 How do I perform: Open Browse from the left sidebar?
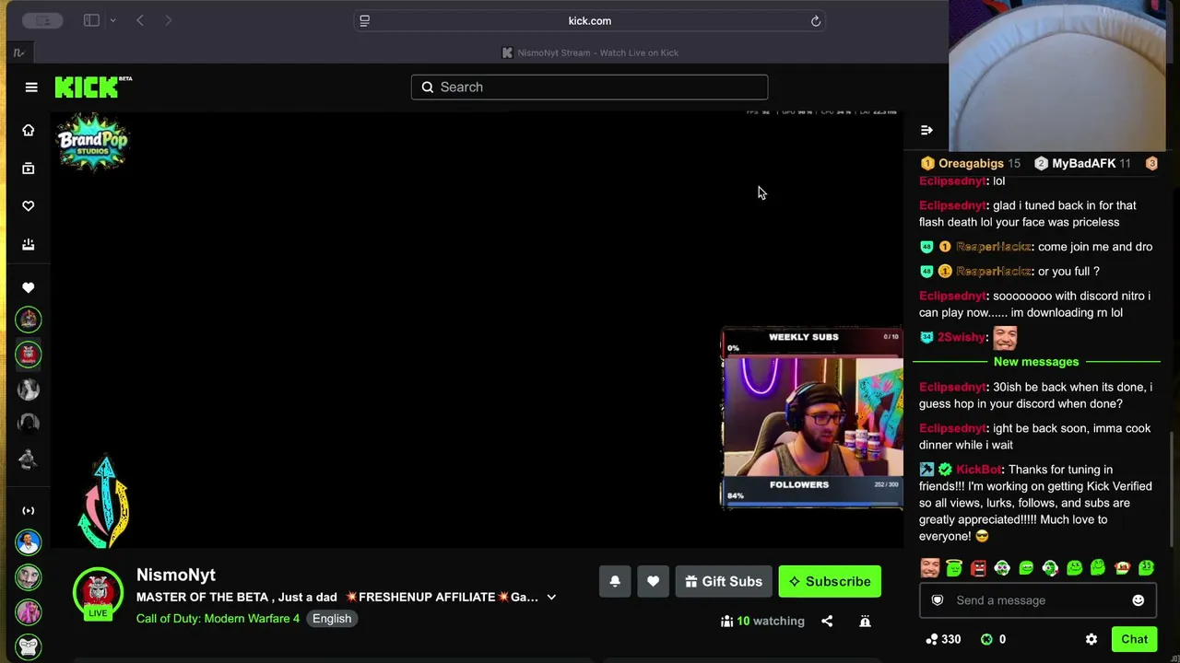(29, 169)
